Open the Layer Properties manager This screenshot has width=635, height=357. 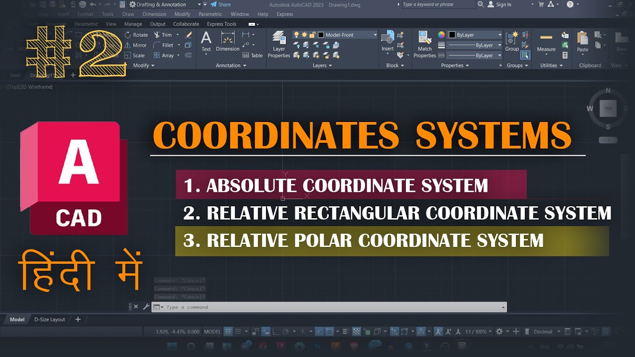279,44
